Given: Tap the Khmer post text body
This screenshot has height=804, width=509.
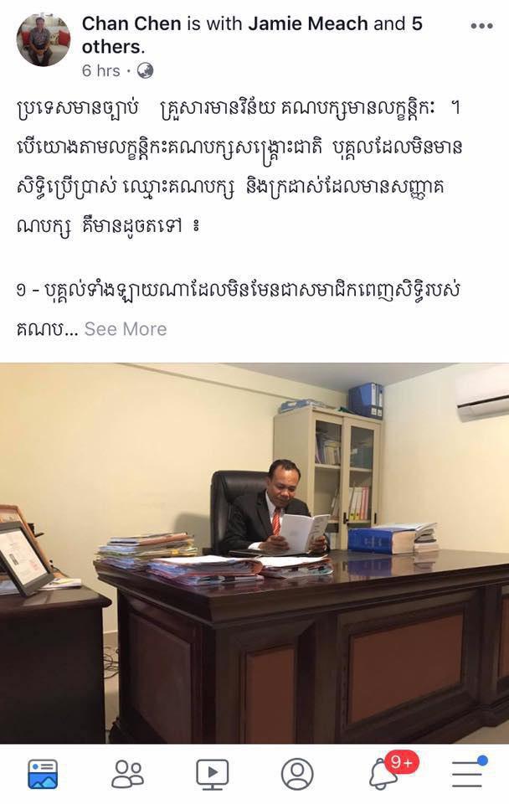Looking at the screenshot, I should [239, 167].
